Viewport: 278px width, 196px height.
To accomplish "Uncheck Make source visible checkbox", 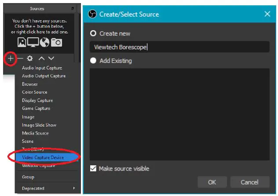I will tap(93, 168).
